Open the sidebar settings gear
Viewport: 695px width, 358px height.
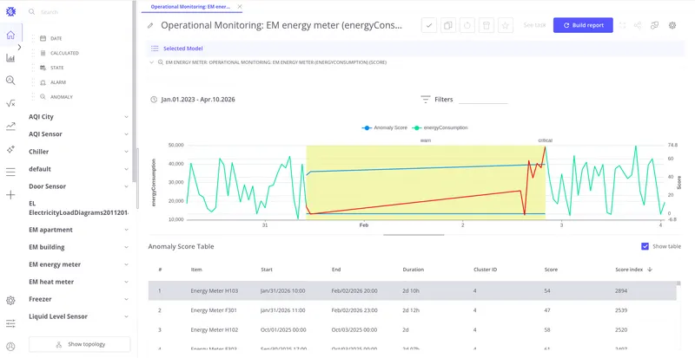10,301
